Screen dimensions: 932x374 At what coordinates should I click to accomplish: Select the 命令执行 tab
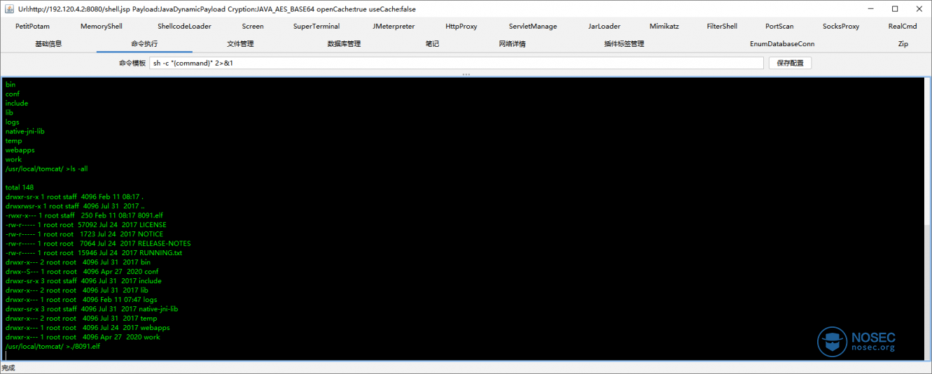click(x=144, y=43)
